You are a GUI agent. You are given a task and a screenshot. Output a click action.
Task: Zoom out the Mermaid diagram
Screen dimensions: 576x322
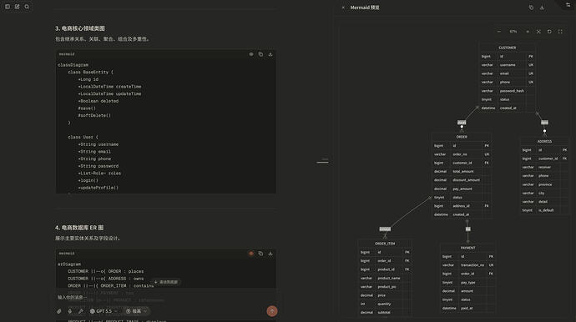pyautogui.click(x=499, y=32)
